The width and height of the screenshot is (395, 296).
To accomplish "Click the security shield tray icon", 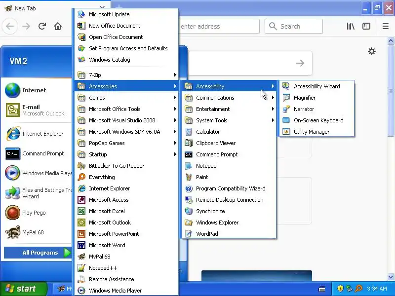I will (340, 289).
